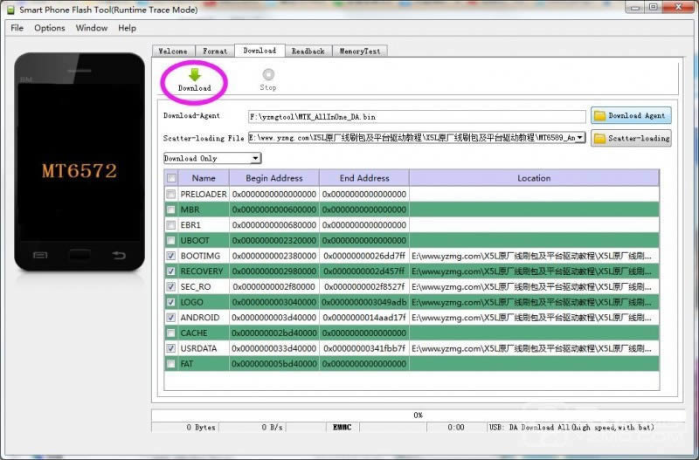Image resolution: width=699 pixels, height=460 pixels.
Task: Open the Options menu
Action: (x=50, y=28)
